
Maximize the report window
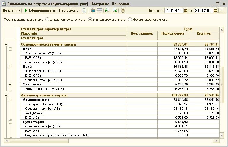point(218,4)
